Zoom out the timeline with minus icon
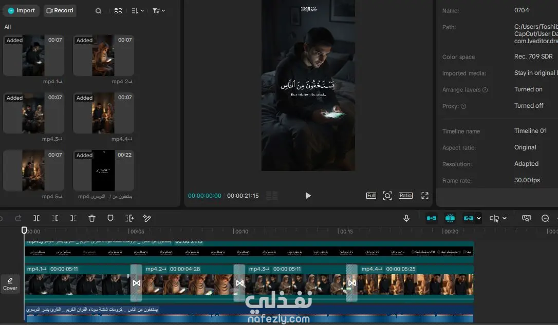 coord(545,218)
